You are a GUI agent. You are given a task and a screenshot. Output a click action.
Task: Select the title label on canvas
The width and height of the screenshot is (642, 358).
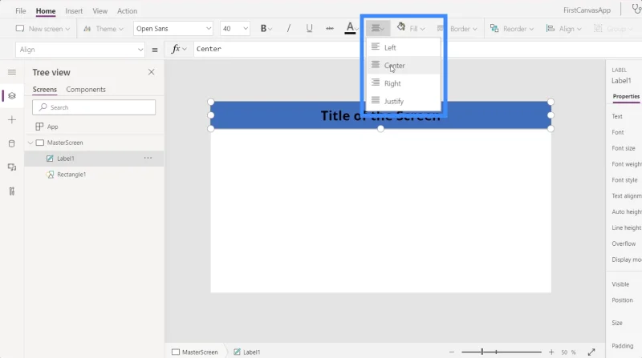pyautogui.click(x=380, y=115)
